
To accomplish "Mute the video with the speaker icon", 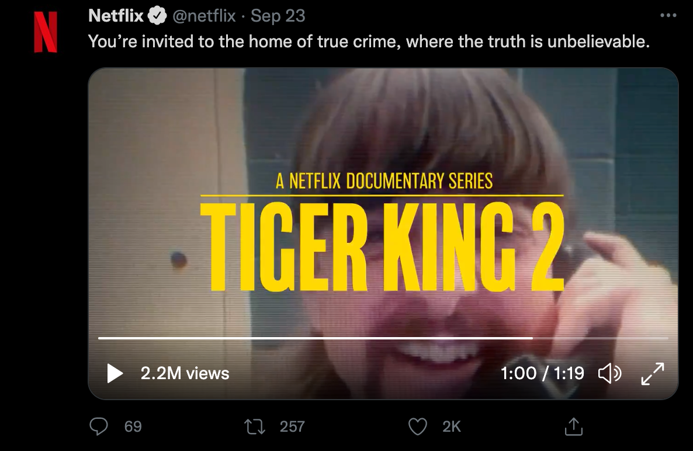I will pos(610,373).
